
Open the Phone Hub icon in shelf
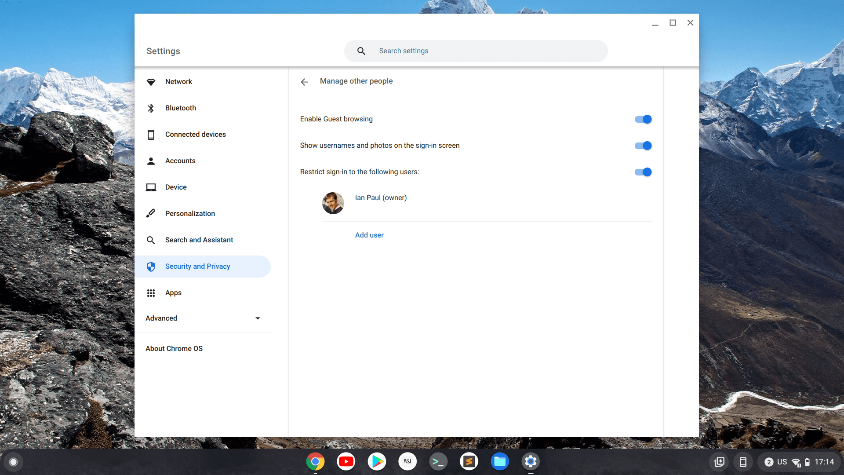tap(743, 462)
